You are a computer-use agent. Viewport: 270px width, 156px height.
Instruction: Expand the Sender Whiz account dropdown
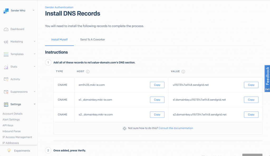click(33, 10)
